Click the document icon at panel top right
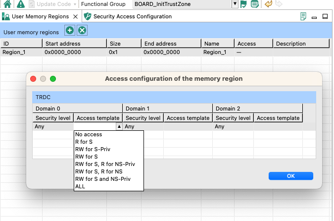334x221 pixels. (303, 16)
